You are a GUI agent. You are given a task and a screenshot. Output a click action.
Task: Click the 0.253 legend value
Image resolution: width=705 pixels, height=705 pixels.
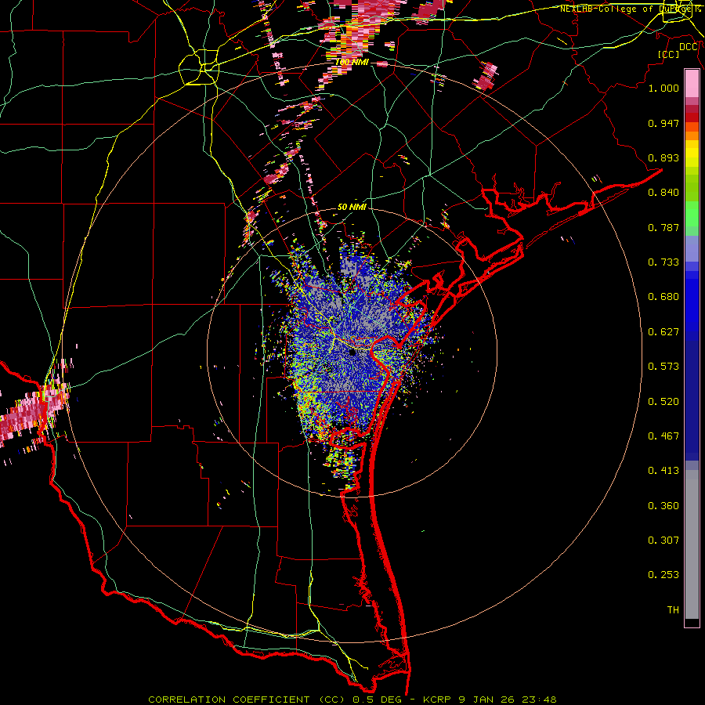coord(663,575)
